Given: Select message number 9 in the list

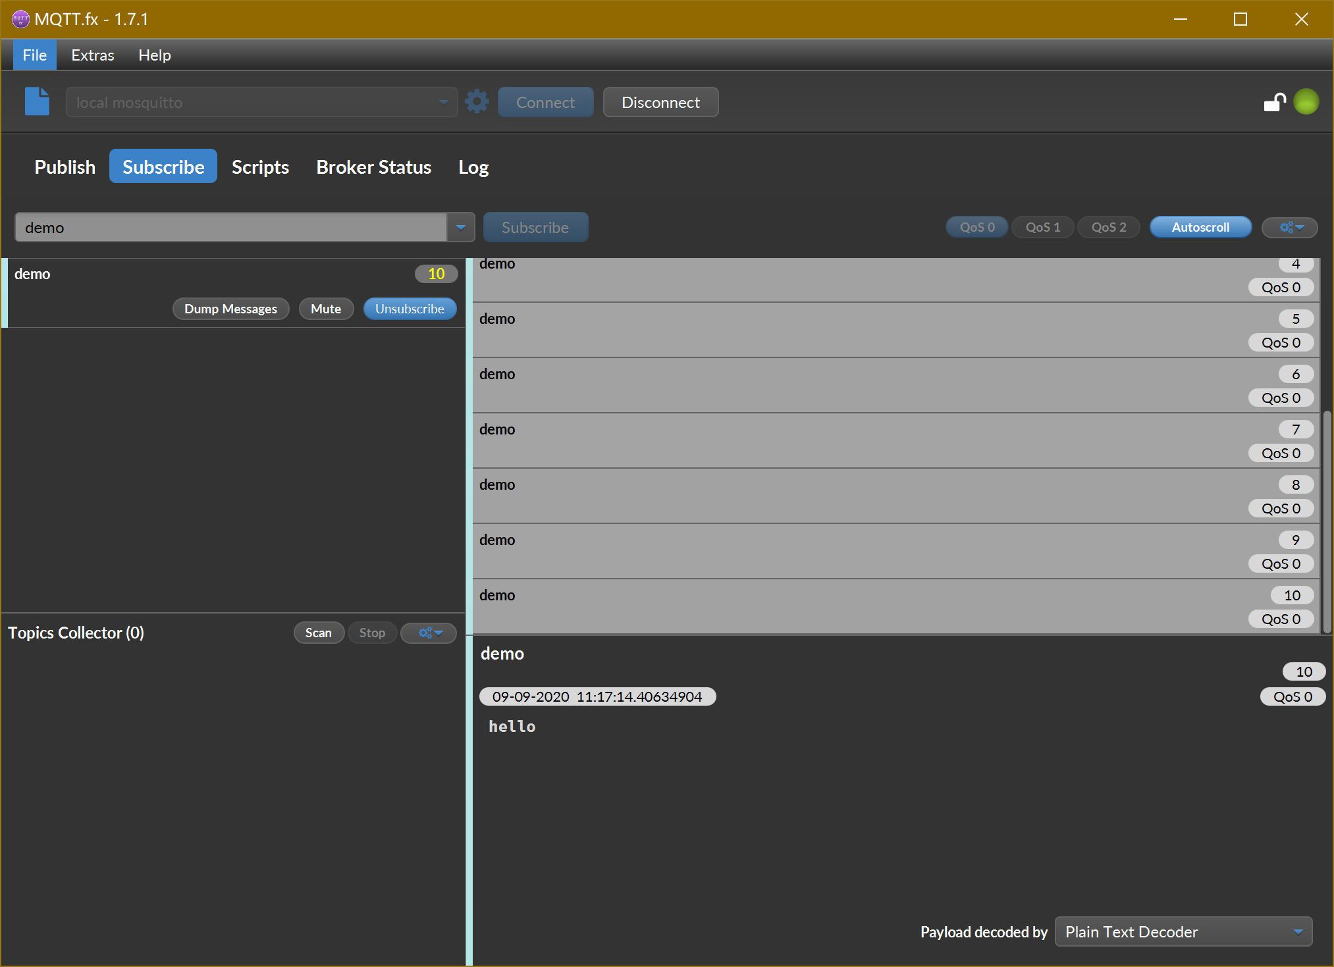Looking at the screenshot, I should (x=896, y=552).
